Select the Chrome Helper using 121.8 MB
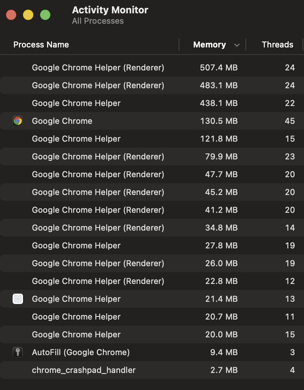The height and width of the screenshot is (390, 304). click(111, 139)
